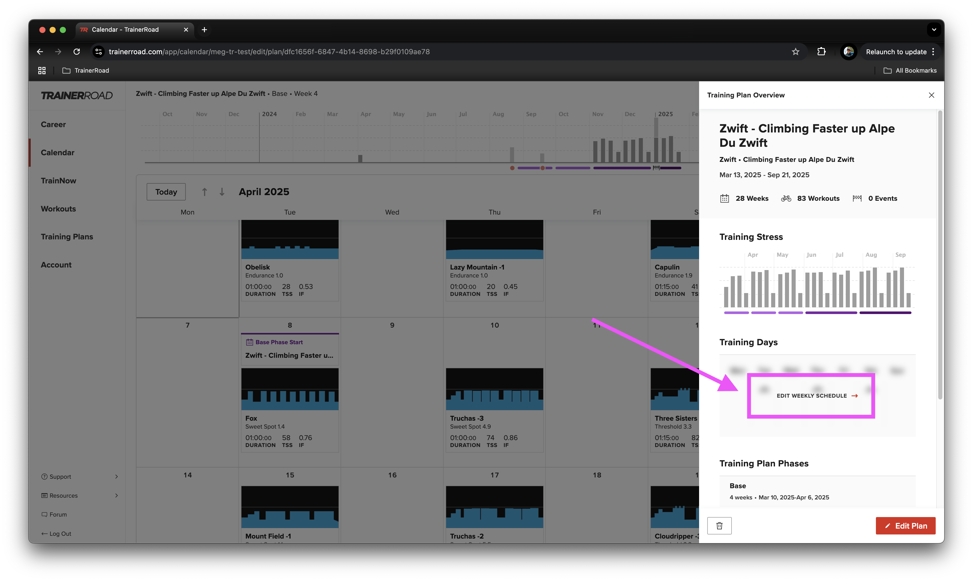Viewport: 973px width, 581px height.
Task: Open TrainNow in the sidebar
Action: pyautogui.click(x=58, y=181)
